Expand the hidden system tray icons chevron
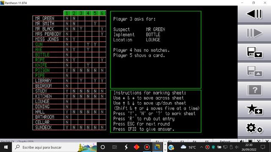Screen dimensions: 271x152 coord(202,147)
